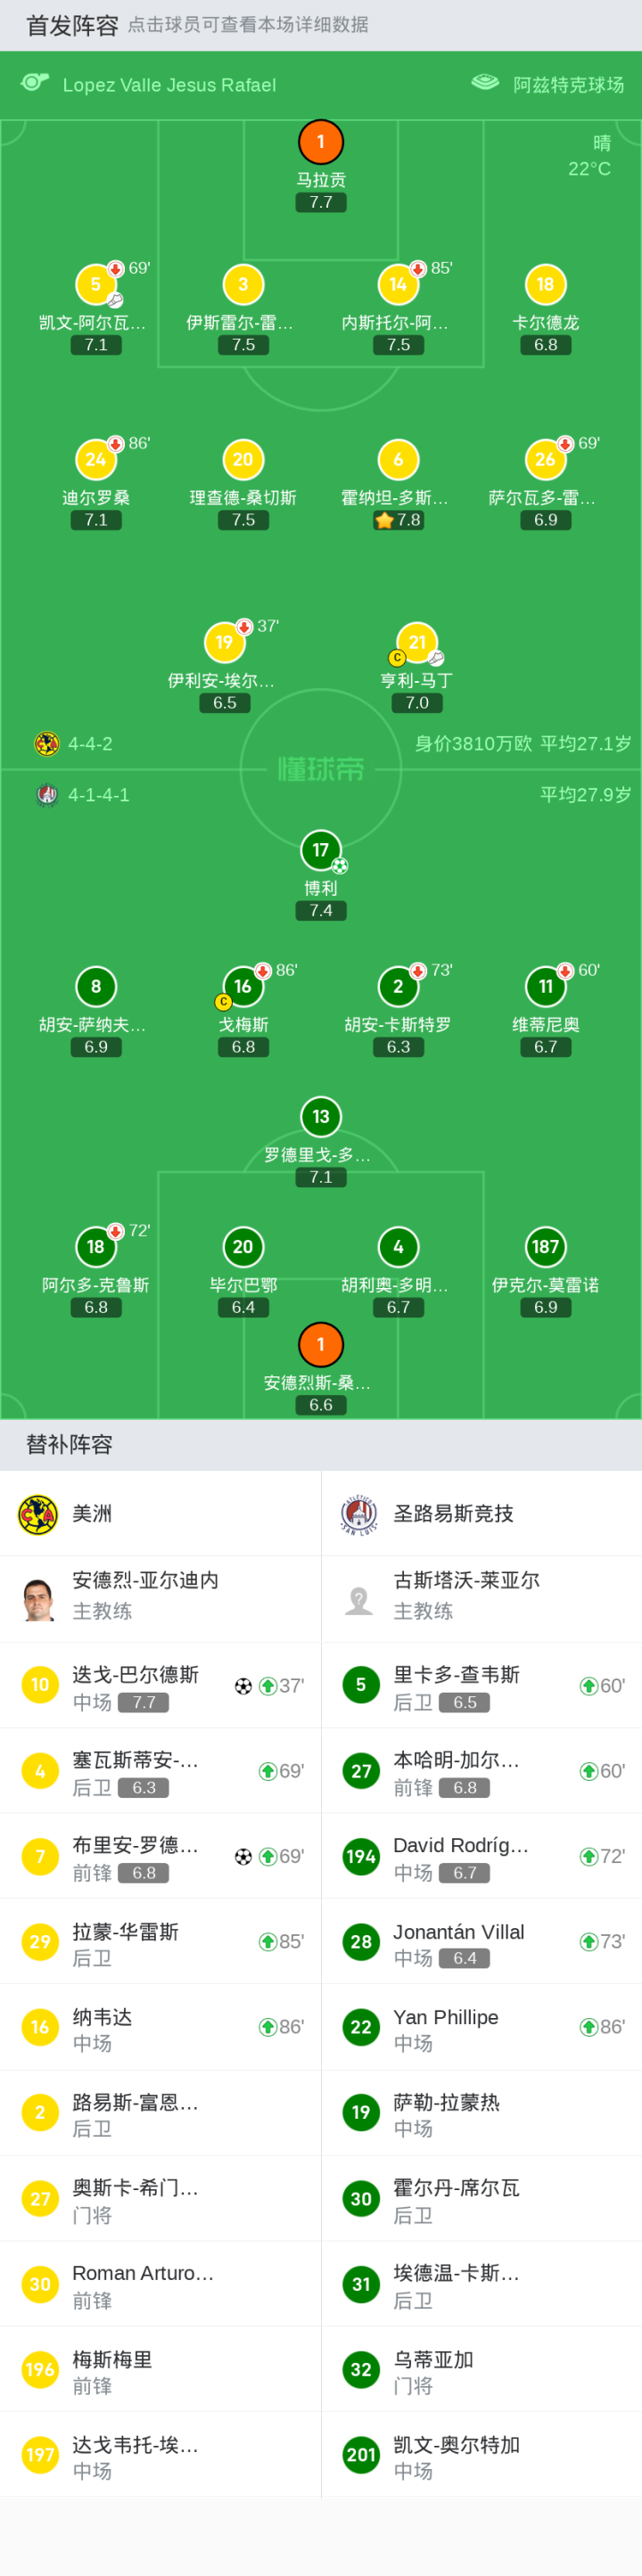This screenshot has width=642, height=2576.
Task: Click 圣路易斯竞技 club crest logo
Action: [359, 1514]
